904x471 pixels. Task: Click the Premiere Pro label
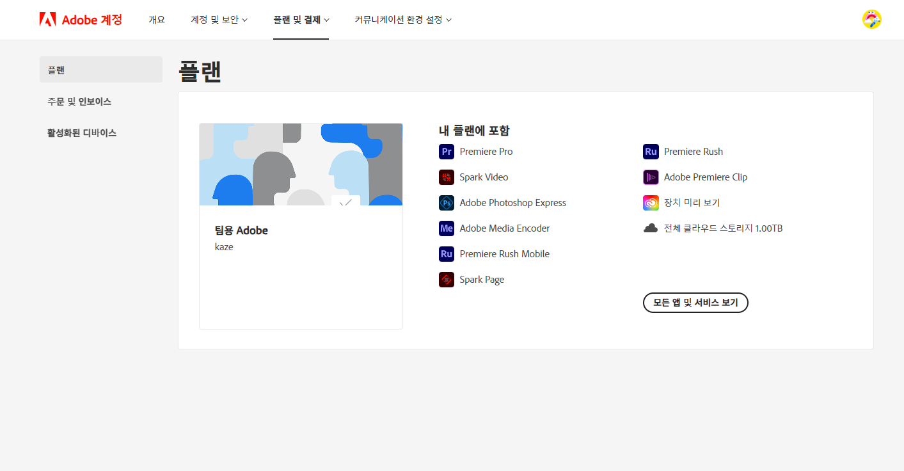(x=486, y=152)
